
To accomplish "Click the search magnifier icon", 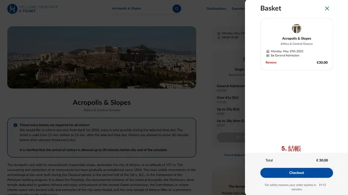I will tap(176, 8).
